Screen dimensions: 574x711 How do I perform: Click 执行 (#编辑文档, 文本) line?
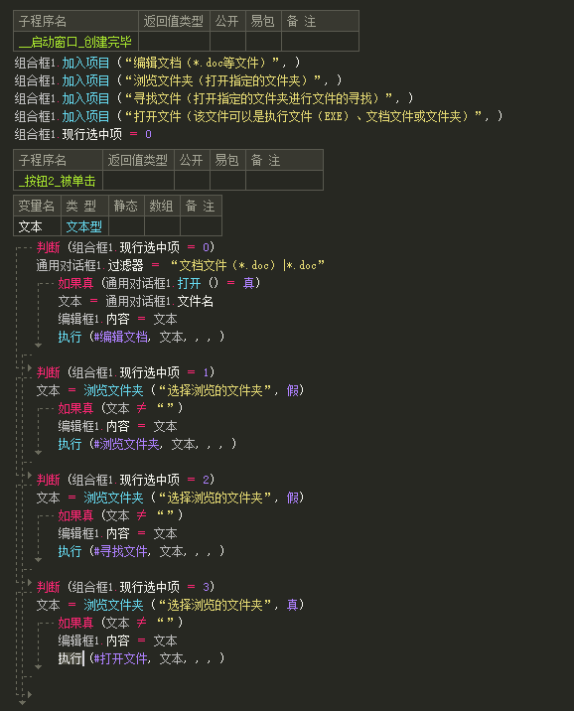141,337
